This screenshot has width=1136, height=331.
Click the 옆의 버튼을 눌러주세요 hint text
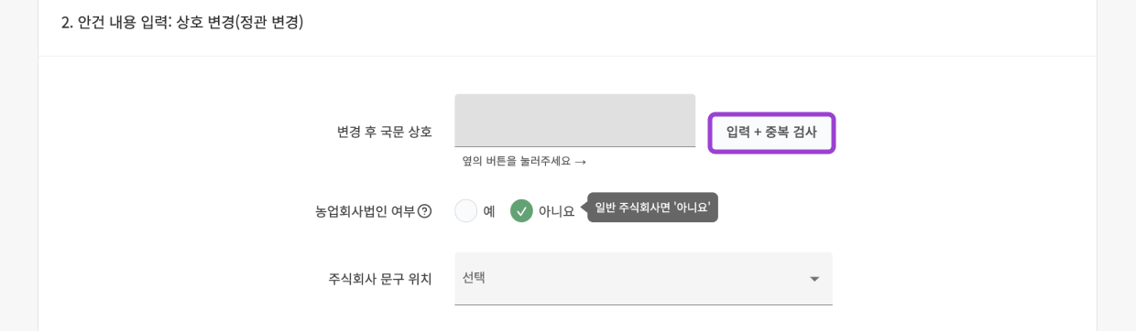tap(516, 161)
